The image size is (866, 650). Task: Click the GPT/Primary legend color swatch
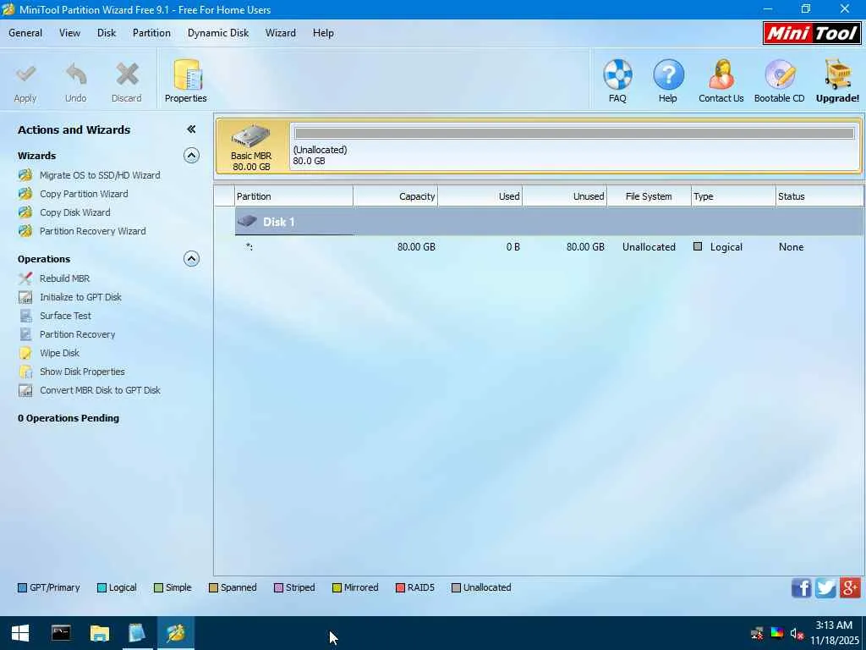click(22, 587)
